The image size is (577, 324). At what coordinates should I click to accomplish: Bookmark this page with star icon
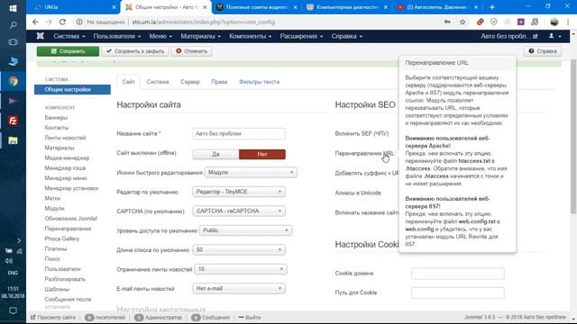[463, 22]
